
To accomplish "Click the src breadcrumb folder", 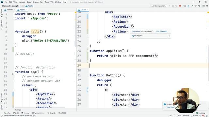I will point(23,6).
